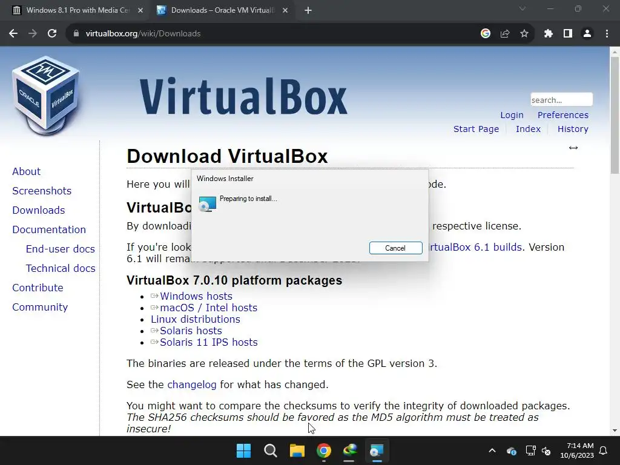Click the OneDrive cloud tray icon
This screenshot has height=465, width=620.
pos(511,450)
